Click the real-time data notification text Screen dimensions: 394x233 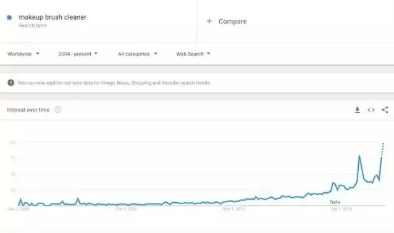pyautogui.click(x=114, y=83)
